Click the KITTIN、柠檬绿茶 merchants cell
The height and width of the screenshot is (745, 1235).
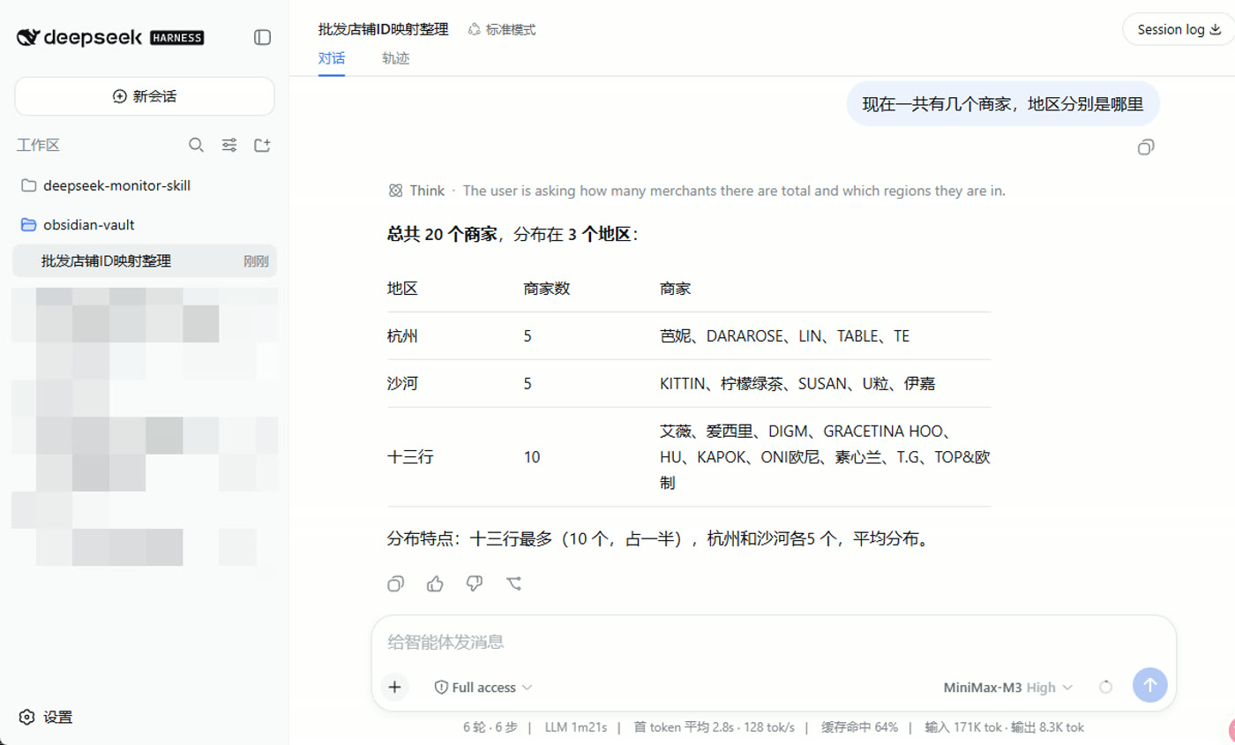click(797, 384)
